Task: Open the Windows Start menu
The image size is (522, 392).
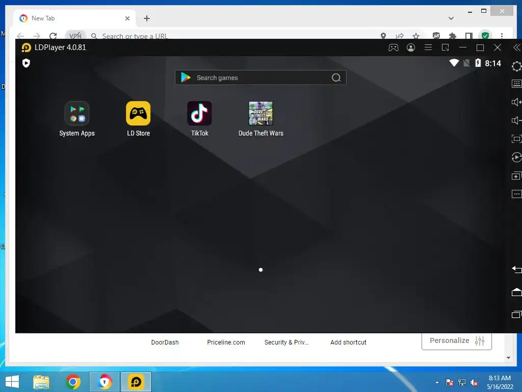Action: point(12,382)
